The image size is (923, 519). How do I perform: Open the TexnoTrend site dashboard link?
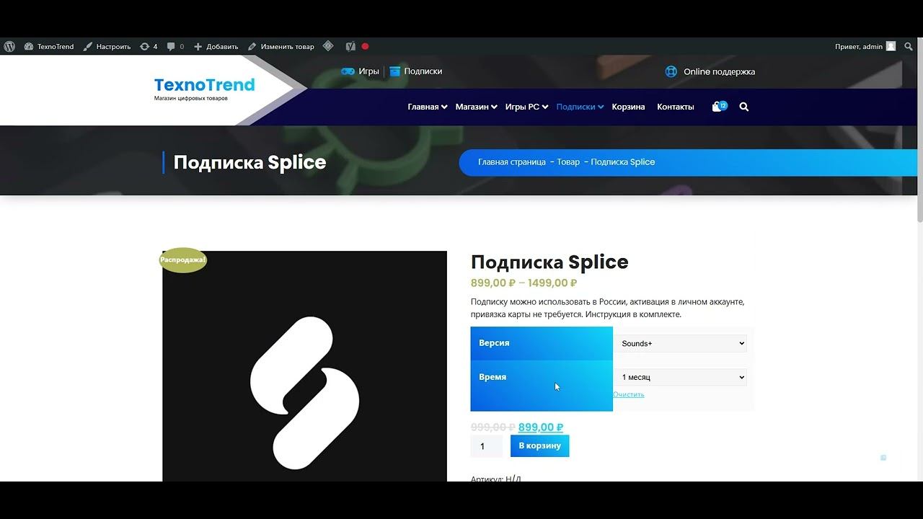pyautogui.click(x=49, y=46)
